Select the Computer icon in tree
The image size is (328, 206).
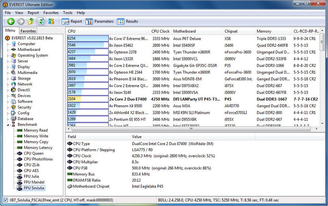click(14, 44)
